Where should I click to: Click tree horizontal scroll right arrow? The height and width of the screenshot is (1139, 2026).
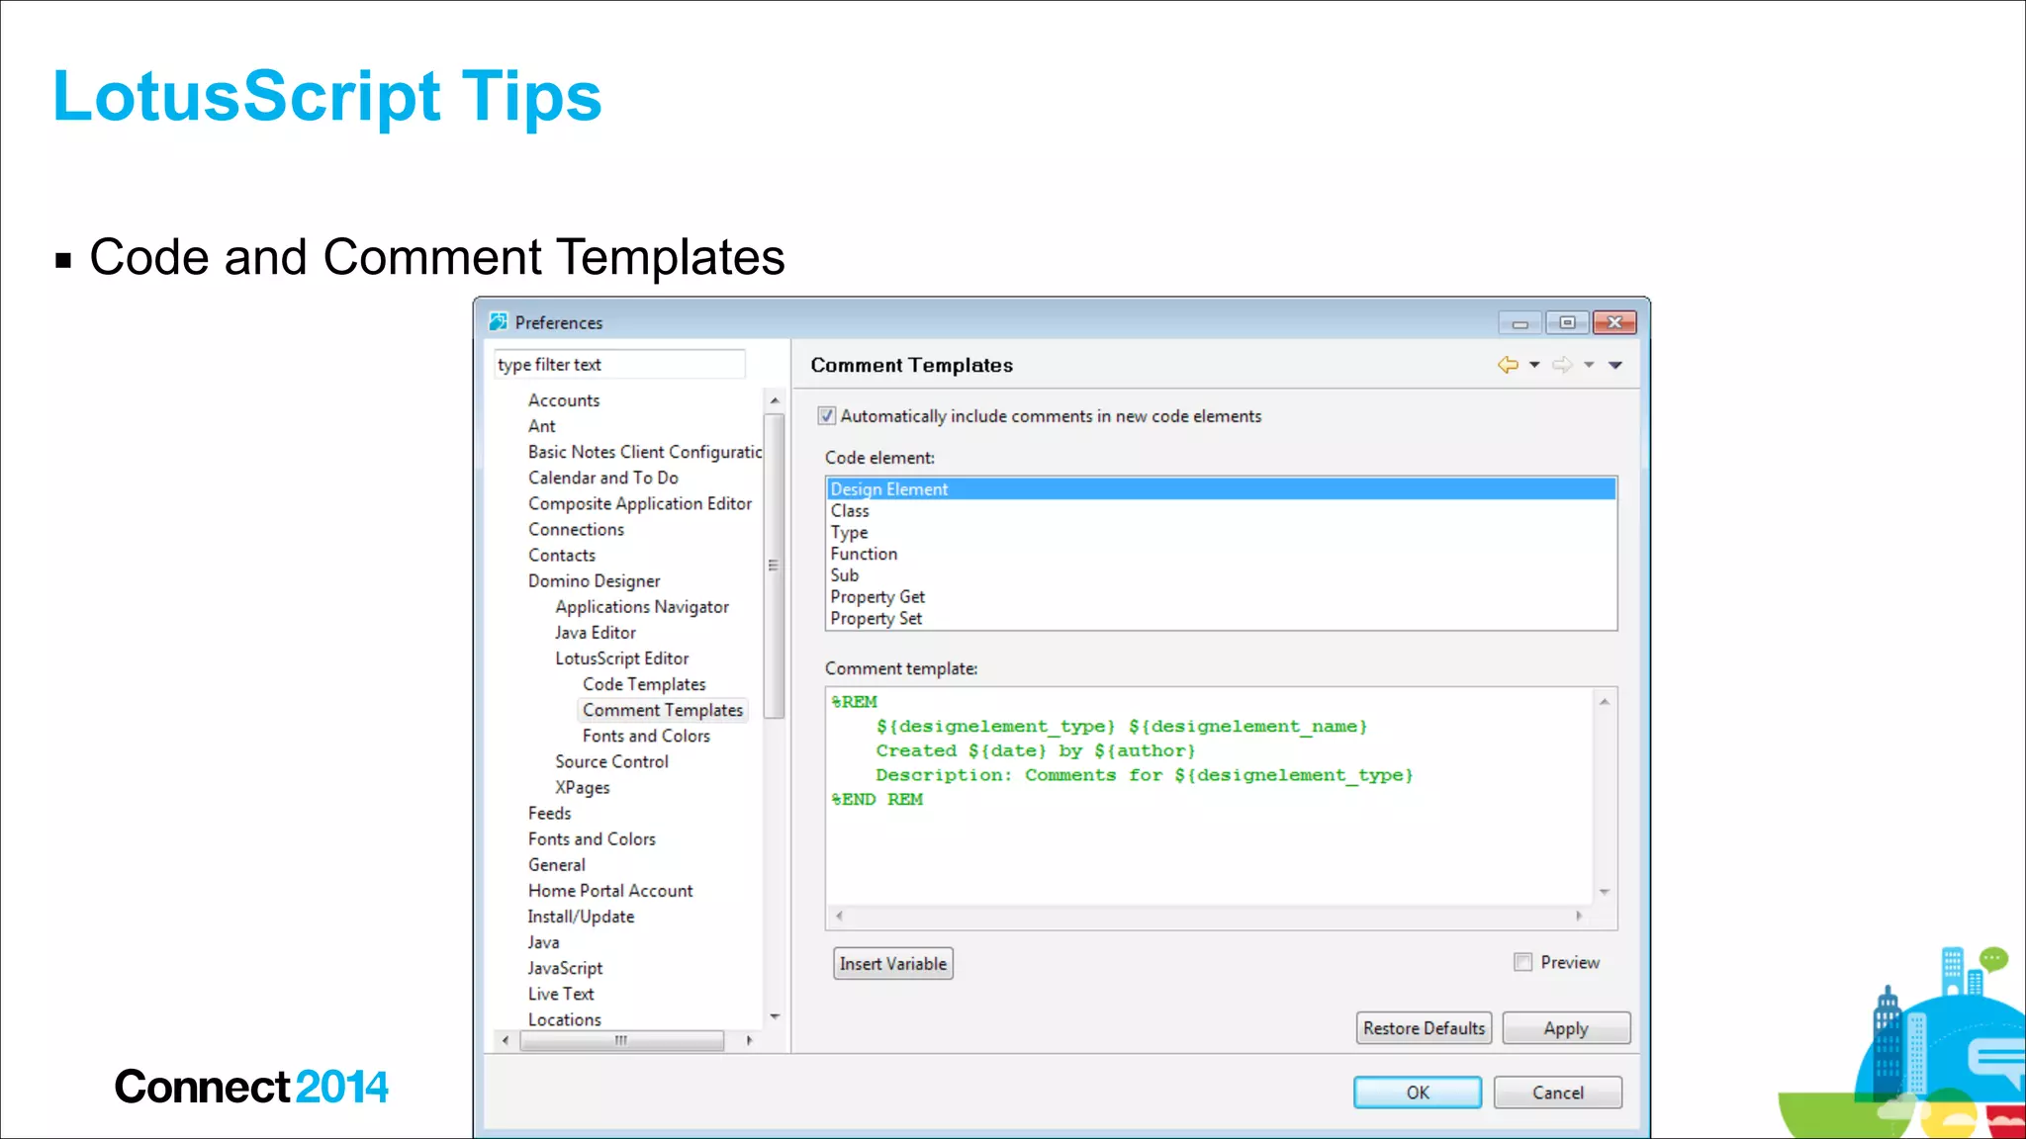coord(749,1040)
